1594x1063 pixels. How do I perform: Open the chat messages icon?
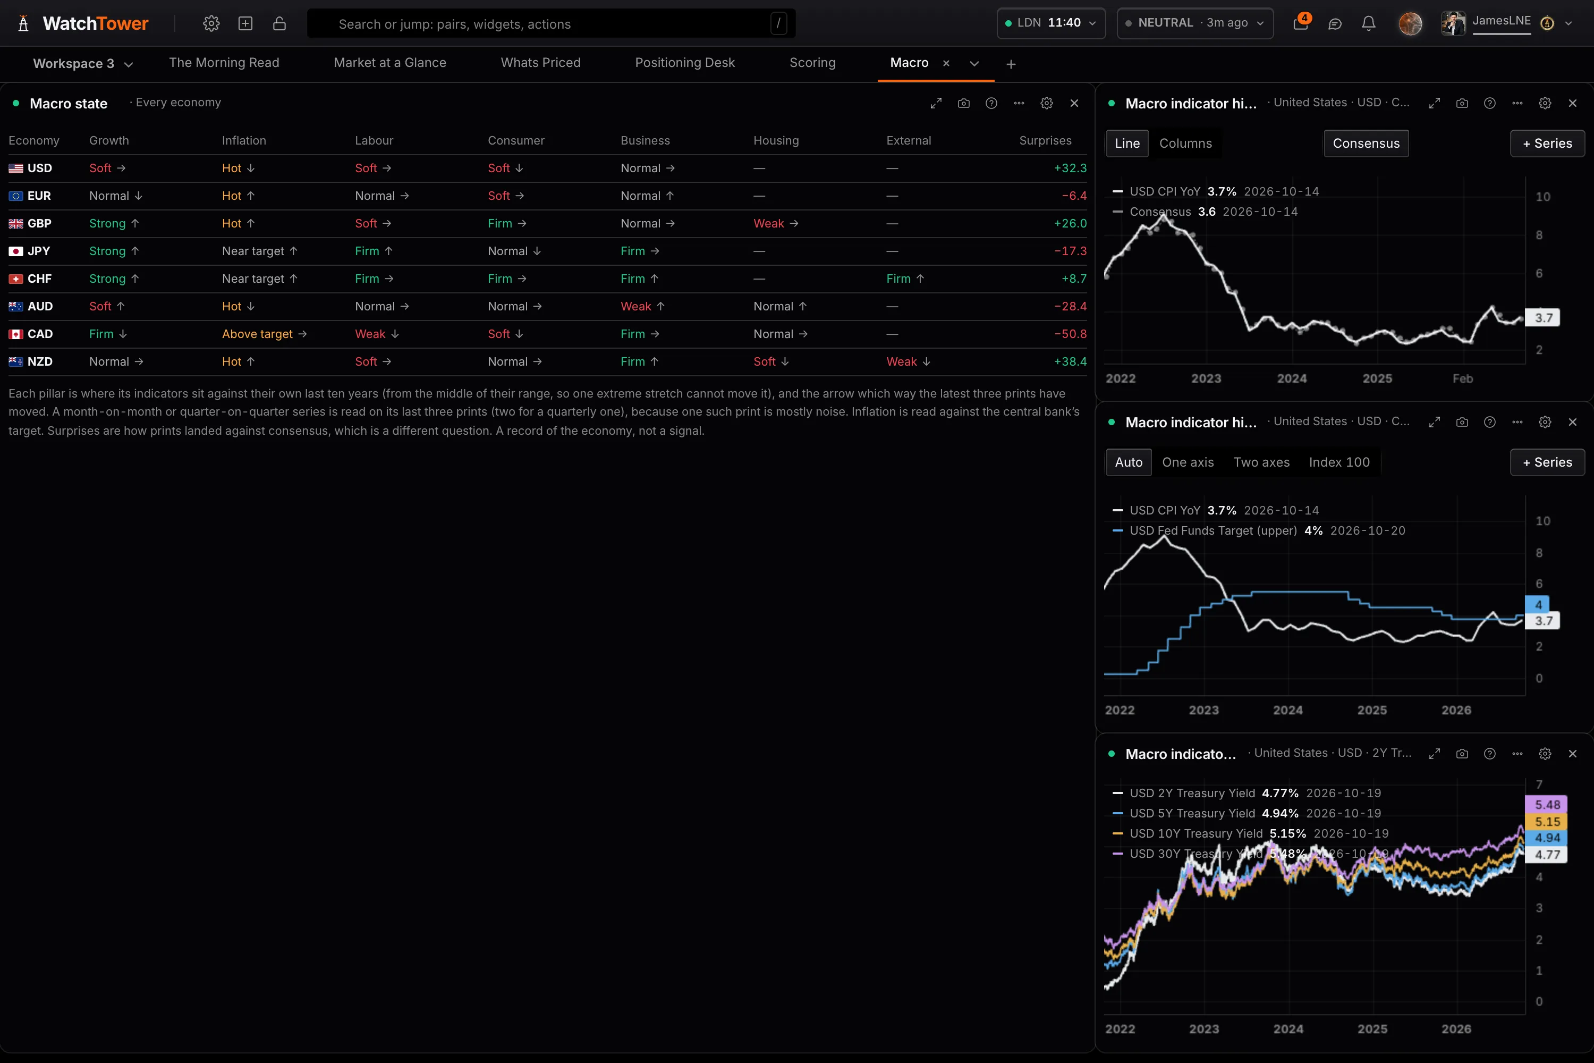click(1335, 24)
